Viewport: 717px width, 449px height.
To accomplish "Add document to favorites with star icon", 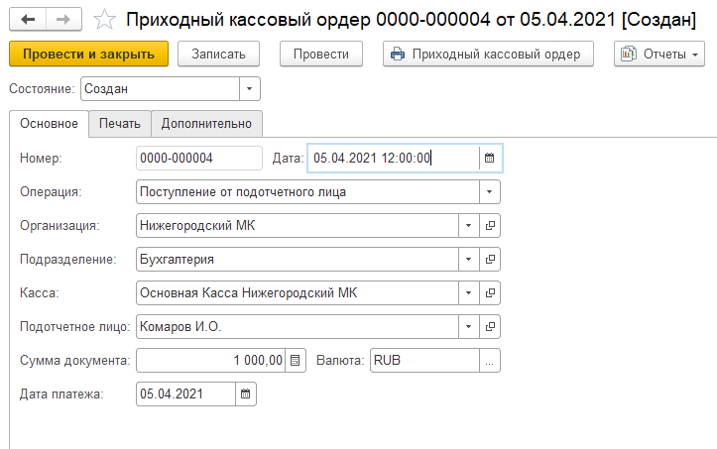I will pos(102,19).
